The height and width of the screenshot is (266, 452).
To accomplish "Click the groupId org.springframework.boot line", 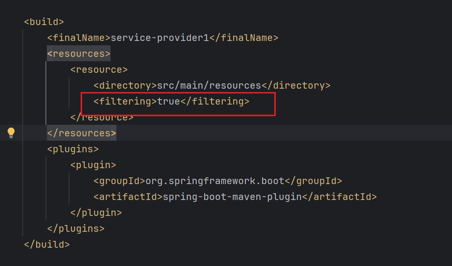I will (x=218, y=181).
